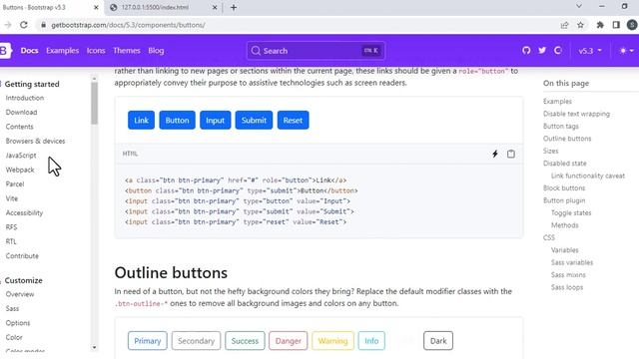Viewport: 639px width, 359px height.
Task: Open the v5.3 version dropdown
Action: 590,51
